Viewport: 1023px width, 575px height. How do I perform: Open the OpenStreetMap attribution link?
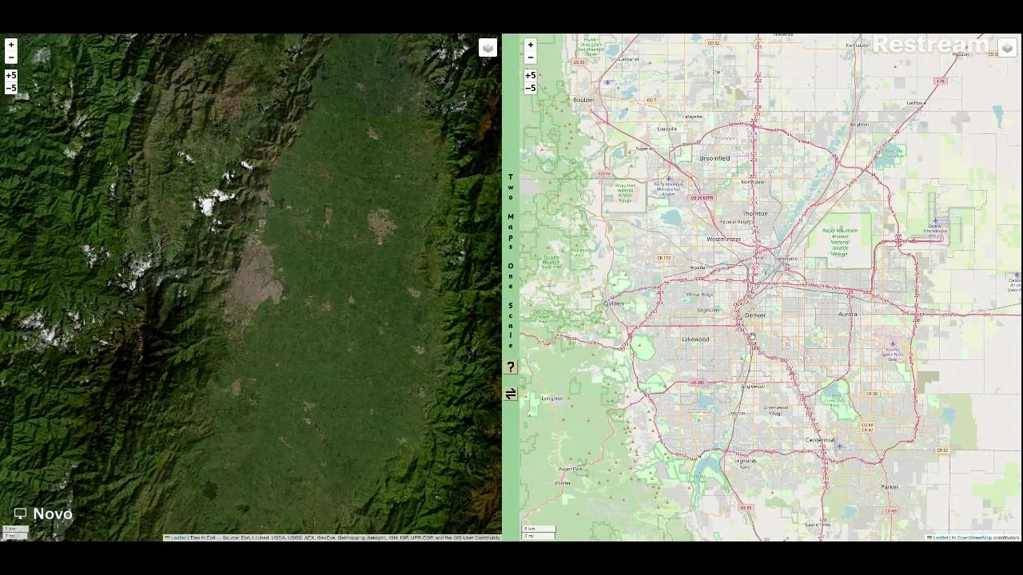[x=974, y=537]
